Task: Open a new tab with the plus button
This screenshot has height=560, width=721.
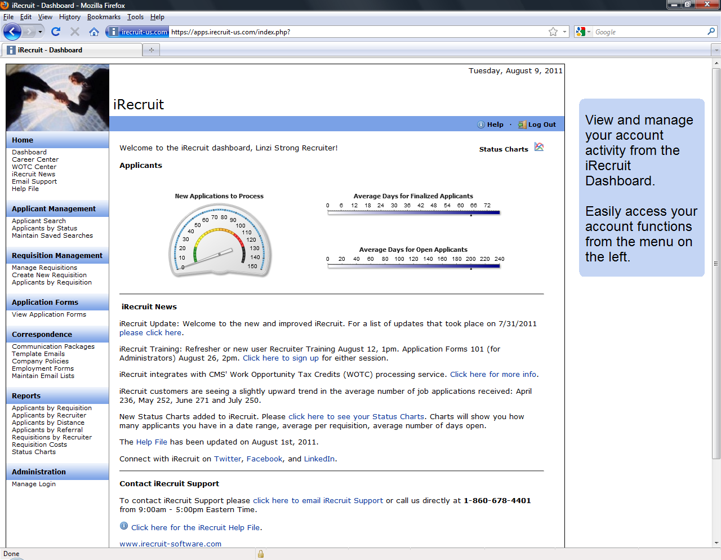Action: coord(151,50)
